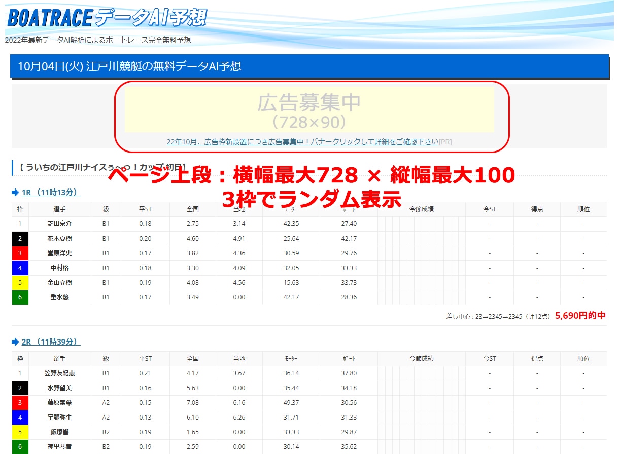619x454 pixels.
Task: Click the 今ST column header in 1R table
Action: (x=489, y=209)
